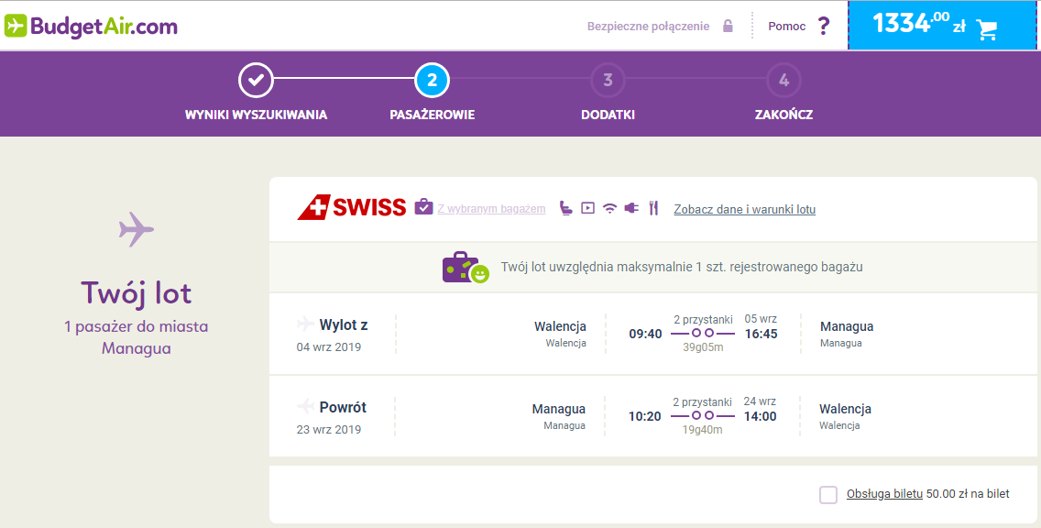
Task: Click the 1334 zł cart total button
Action: (x=942, y=26)
